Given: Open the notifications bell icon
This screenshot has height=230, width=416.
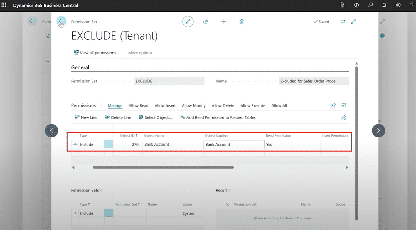Looking at the screenshot, I should click(384, 5).
